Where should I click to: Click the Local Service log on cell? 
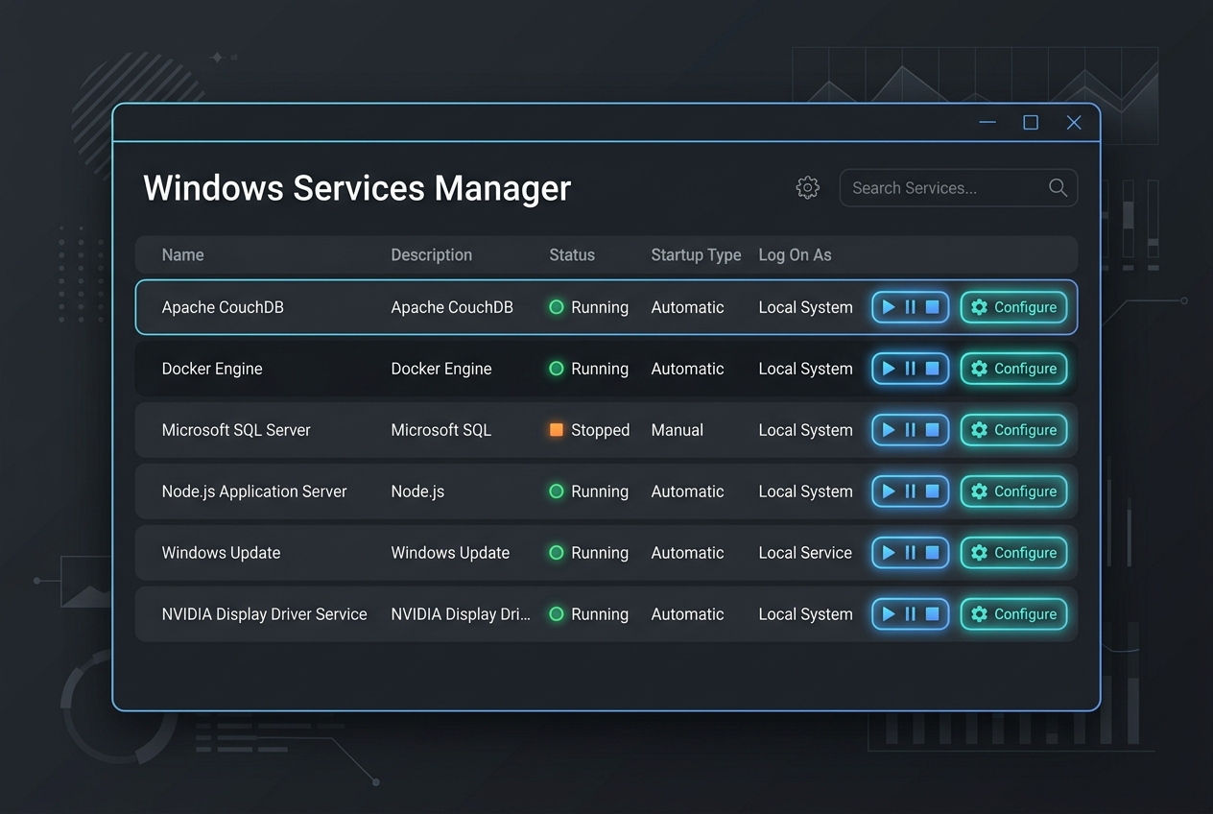click(805, 553)
